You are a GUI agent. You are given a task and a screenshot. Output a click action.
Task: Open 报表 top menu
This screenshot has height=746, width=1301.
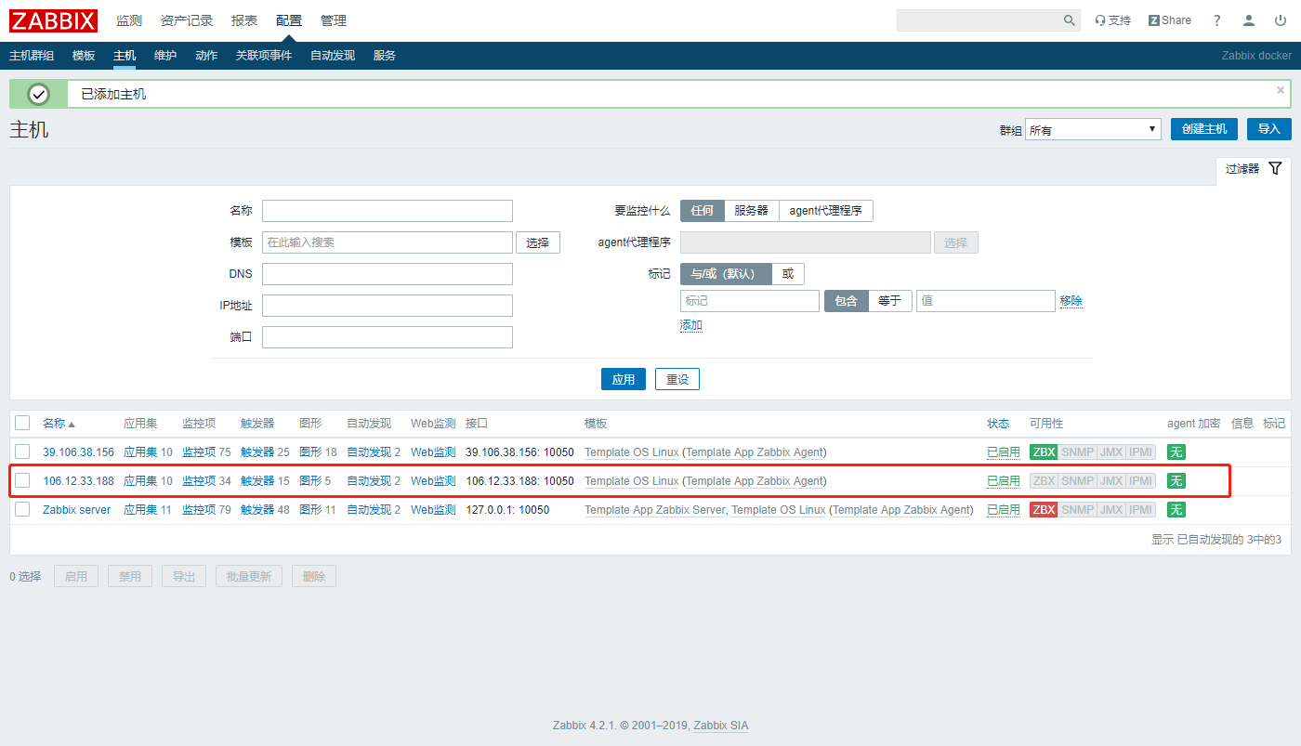(x=244, y=20)
